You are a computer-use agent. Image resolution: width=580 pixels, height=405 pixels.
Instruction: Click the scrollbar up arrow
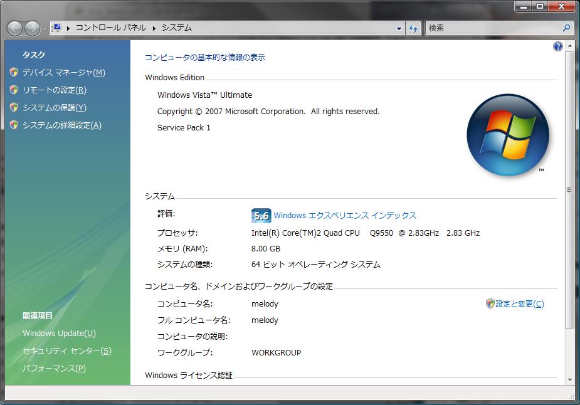pyautogui.click(x=569, y=46)
